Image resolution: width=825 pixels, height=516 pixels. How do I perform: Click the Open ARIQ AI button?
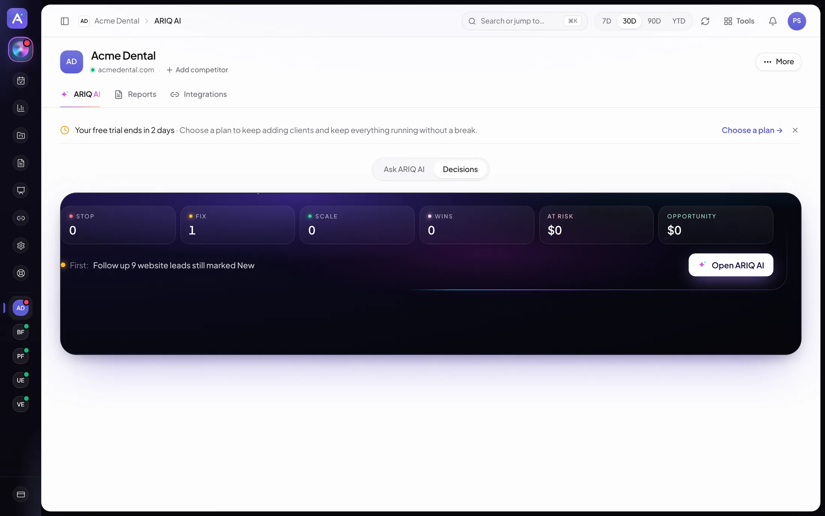[730, 265]
